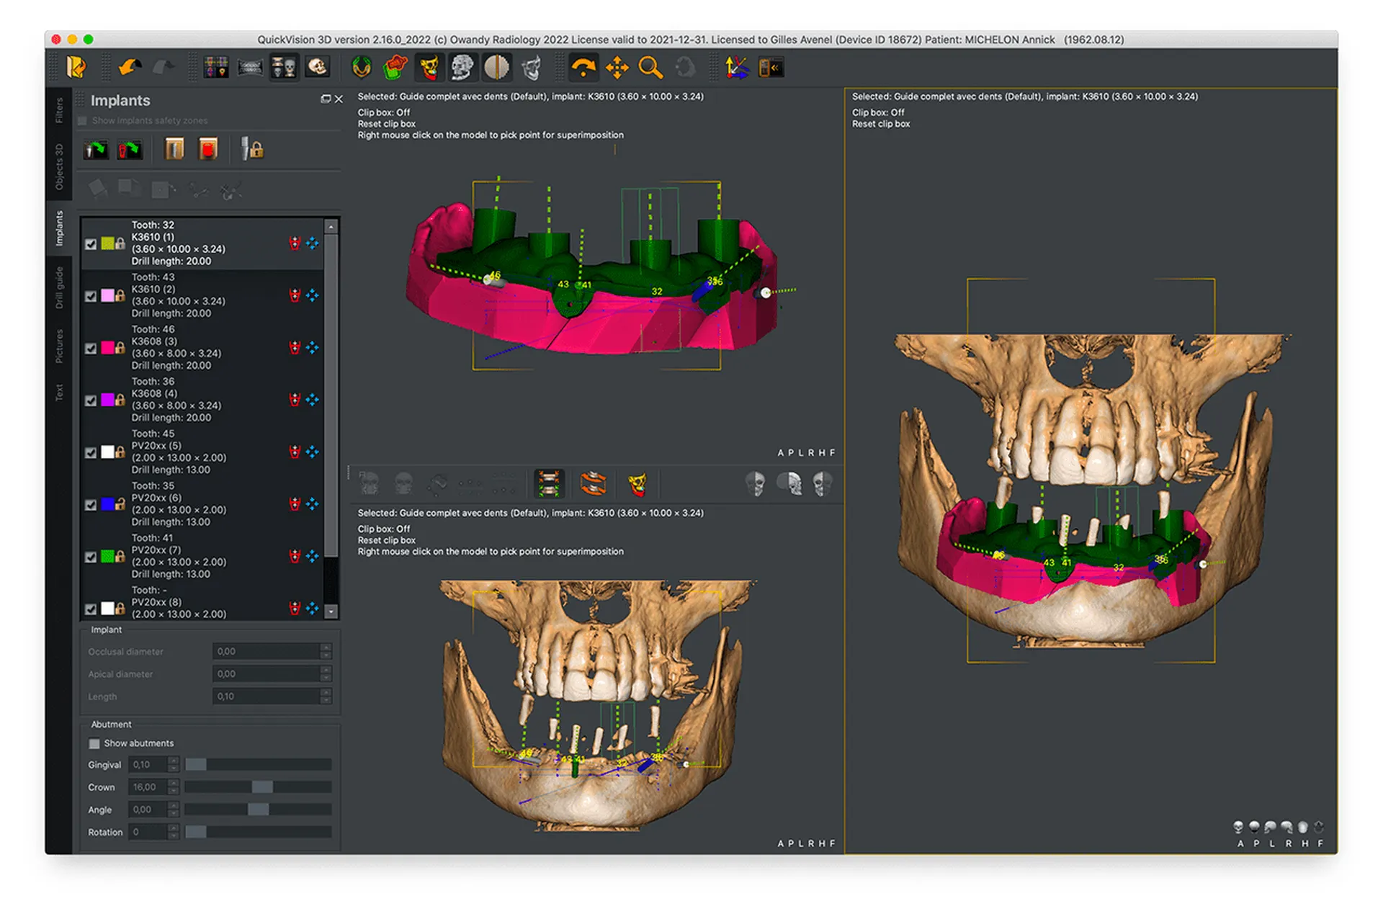
Task: Click the Reset clip box text in the right viewport
Action: (882, 123)
